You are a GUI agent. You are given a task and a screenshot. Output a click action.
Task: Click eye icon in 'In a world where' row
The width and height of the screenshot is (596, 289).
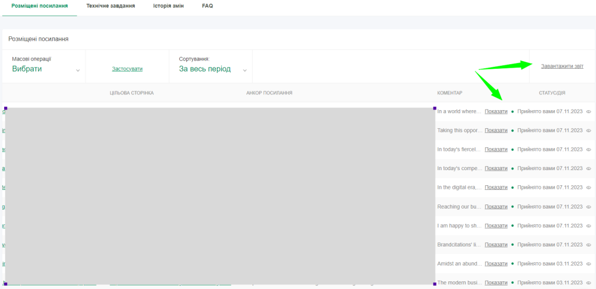tap(588, 111)
